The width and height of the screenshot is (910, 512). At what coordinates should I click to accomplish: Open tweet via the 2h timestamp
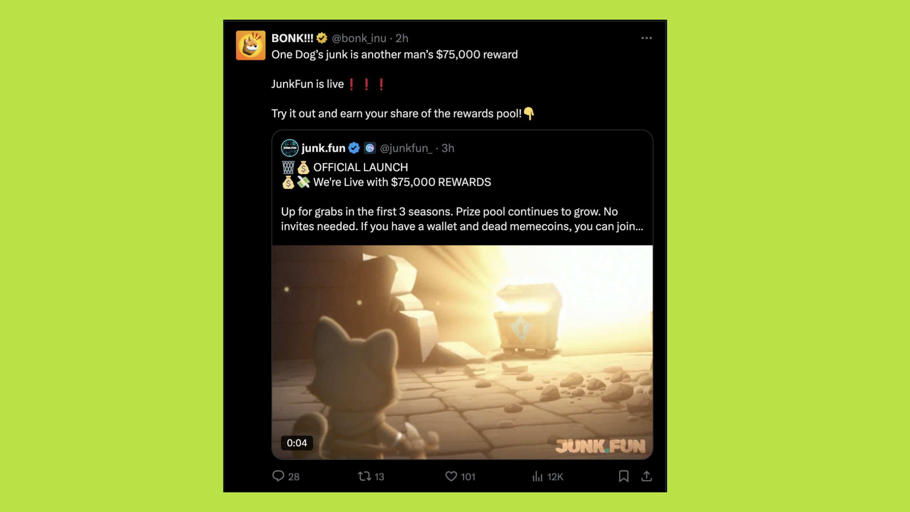tap(402, 38)
